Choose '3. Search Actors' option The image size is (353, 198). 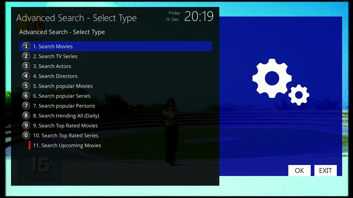116,66
